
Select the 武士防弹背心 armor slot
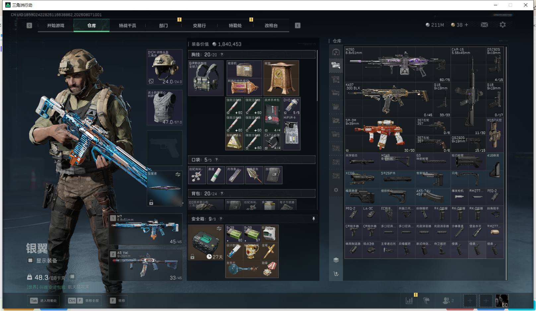pyautogui.click(x=165, y=108)
